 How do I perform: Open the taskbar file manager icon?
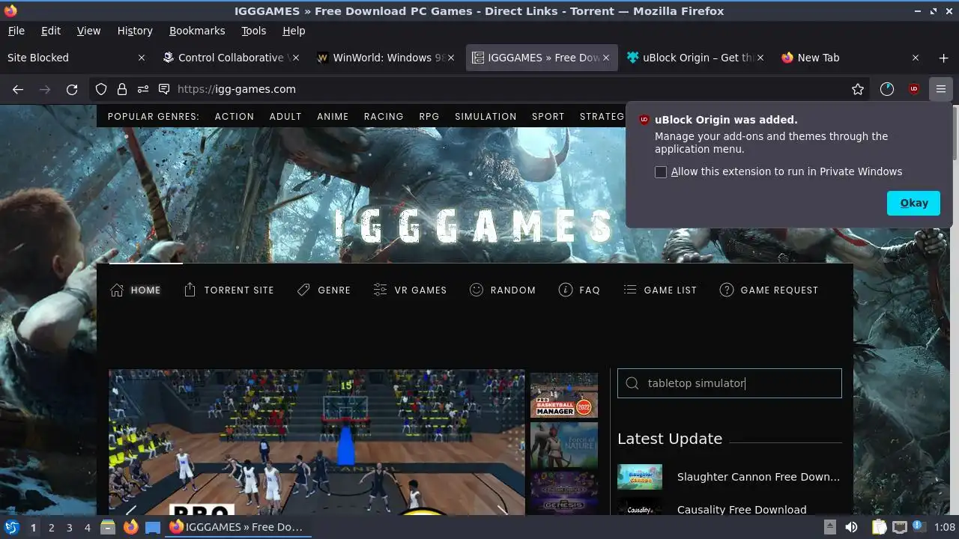pyautogui.click(x=107, y=527)
